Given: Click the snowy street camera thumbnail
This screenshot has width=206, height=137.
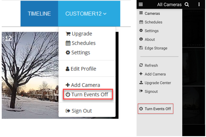Looking at the screenshot, I should pyautogui.click(x=29, y=75).
